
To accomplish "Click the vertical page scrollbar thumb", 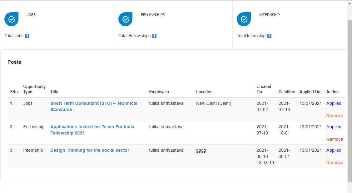I will click(350, 100).
